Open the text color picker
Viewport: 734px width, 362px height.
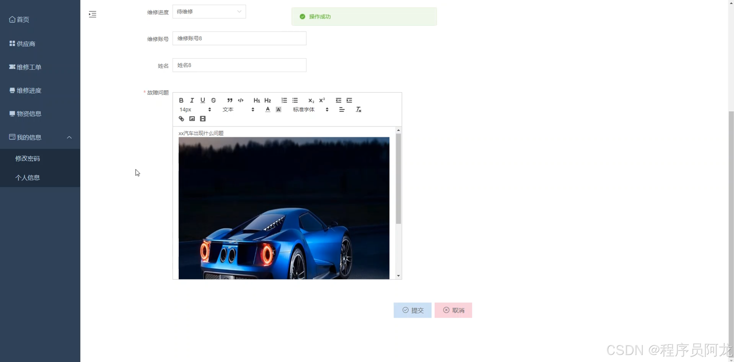pyautogui.click(x=268, y=110)
